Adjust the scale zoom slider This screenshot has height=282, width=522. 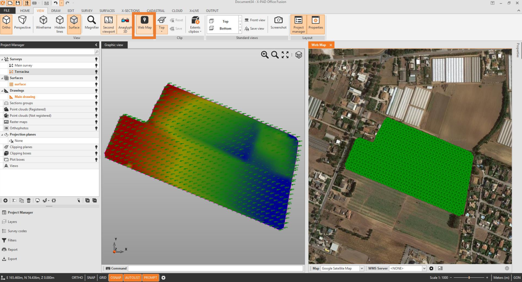click(x=469, y=278)
